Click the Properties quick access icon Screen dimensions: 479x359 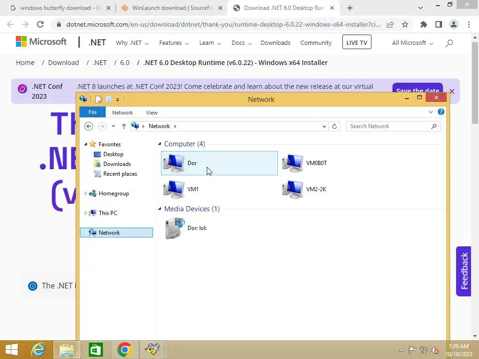(98, 100)
